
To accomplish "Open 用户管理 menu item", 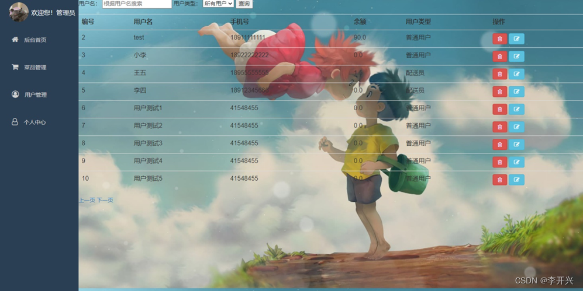I will [x=36, y=95].
